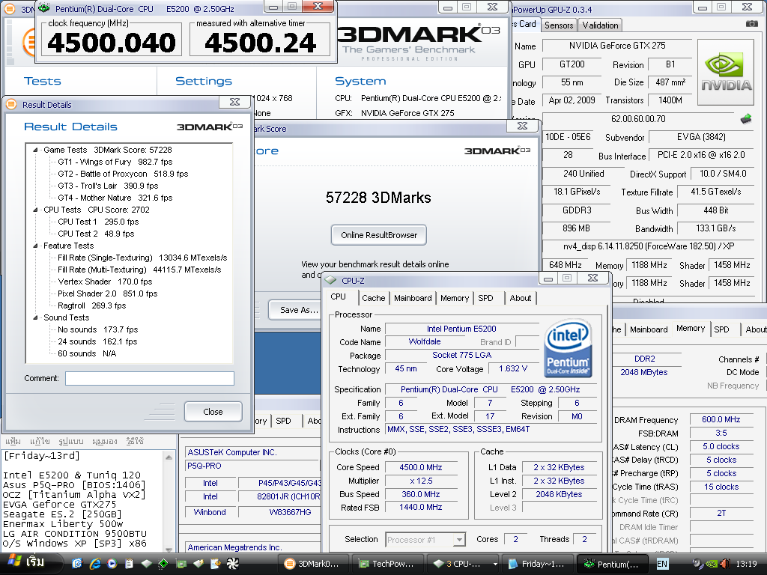Click the CPU-Z title bar icon
The height and width of the screenshot is (575, 767).
click(x=331, y=281)
